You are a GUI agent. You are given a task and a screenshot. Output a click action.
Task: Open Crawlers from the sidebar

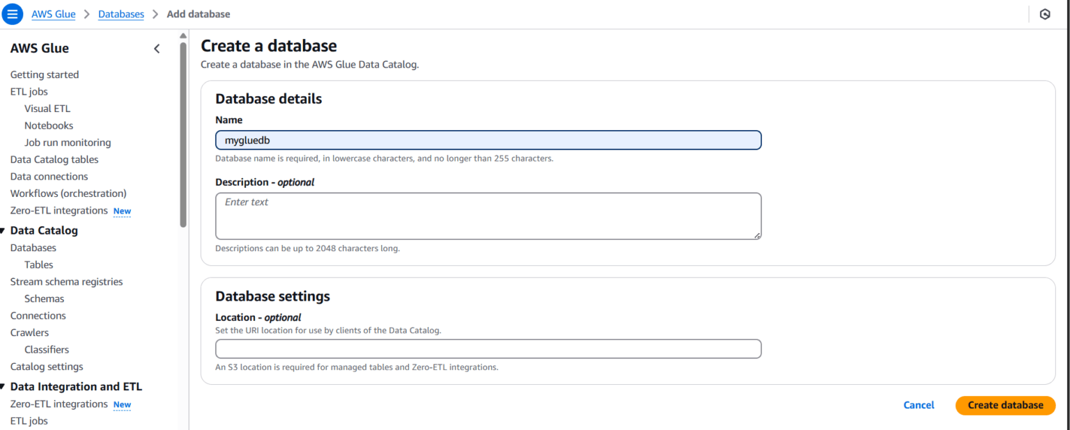(29, 332)
